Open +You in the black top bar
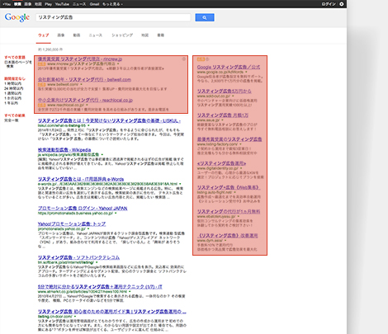The image size is (388, 334). tap(7, 4)
